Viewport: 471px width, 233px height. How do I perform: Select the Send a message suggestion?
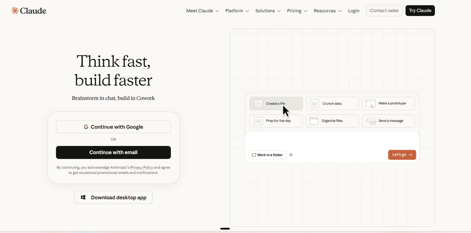click(388, 121)
